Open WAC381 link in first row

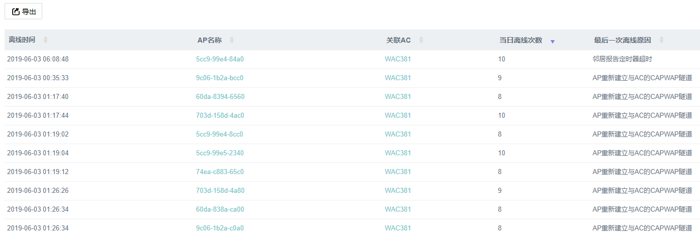[x=398, y=59]
